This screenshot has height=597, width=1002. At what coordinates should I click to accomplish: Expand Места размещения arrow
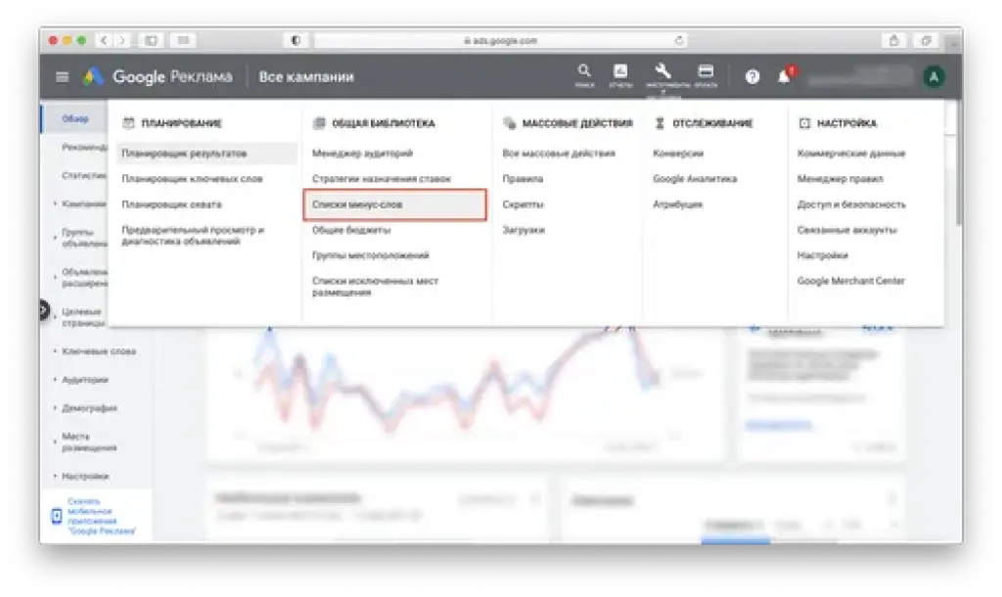(55, 441)
